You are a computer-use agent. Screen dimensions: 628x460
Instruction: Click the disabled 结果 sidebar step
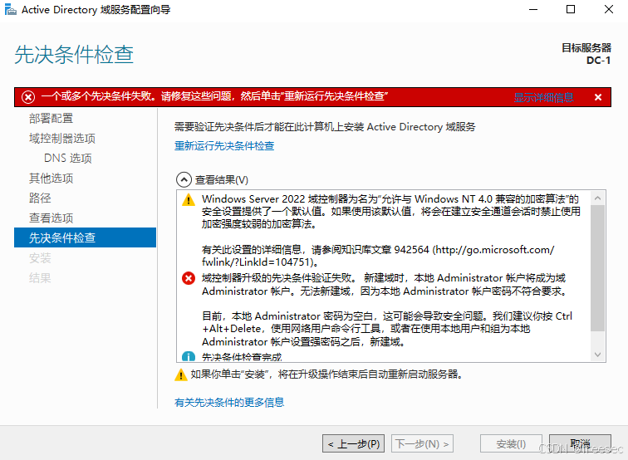(x=40, y=278)
